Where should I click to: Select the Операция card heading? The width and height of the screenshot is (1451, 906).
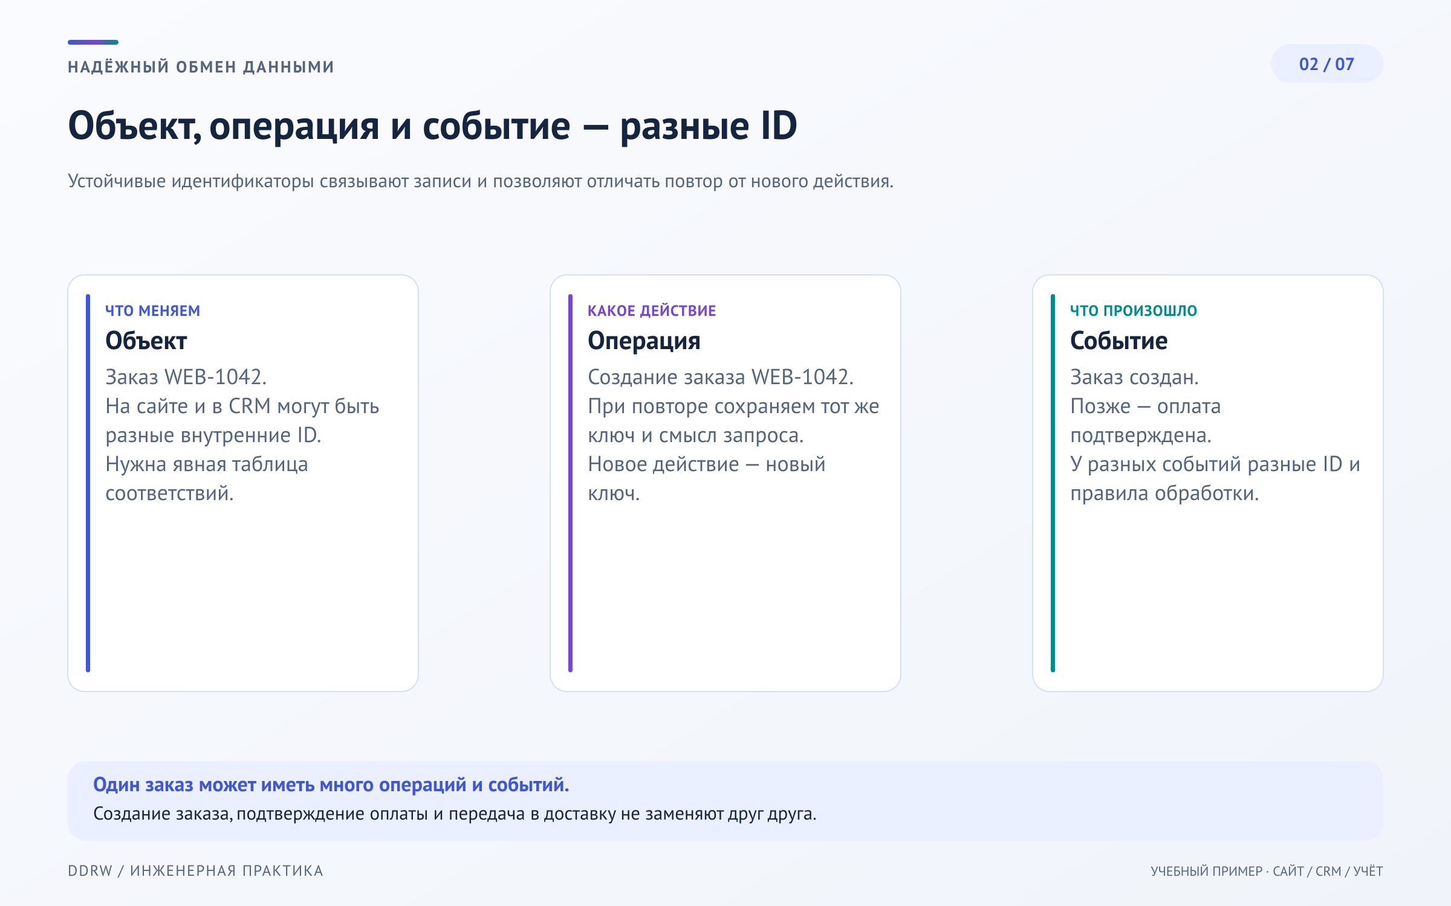(x=644, y=341)
